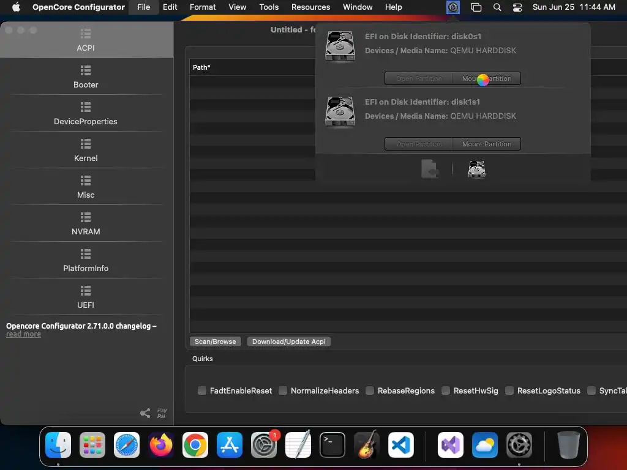
Task: Click the disk1s1 hard drive icon
Action: [340, 112]
